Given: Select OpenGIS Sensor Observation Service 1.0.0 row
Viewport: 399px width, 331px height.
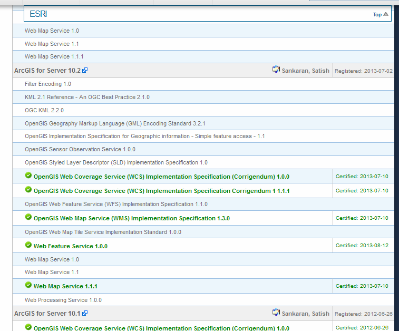Looking at the screenshot, I should (203, 149).
